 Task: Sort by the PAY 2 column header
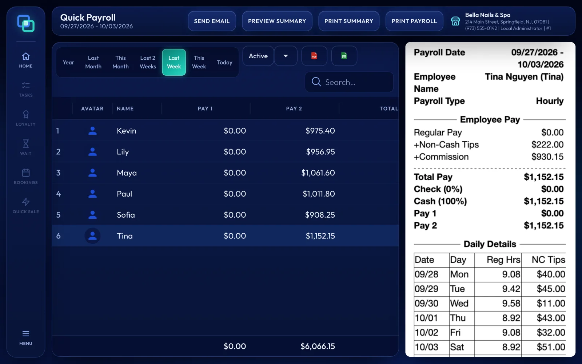pos(294,108)
